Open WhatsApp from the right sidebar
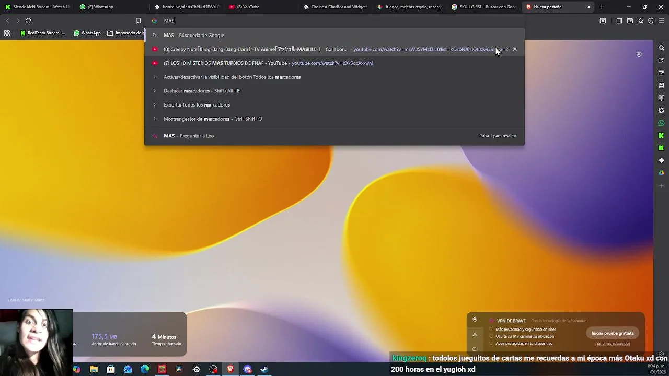The width and height of the screenshot is (669, 376). [x=661, y=123]
